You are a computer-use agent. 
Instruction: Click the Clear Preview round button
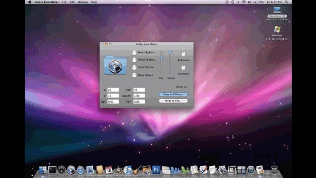(x=134, y=67)
